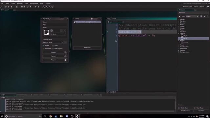The image size is (210, 118).
Task: Click the home icon beside View label
Action: click(x=179, y=16)
